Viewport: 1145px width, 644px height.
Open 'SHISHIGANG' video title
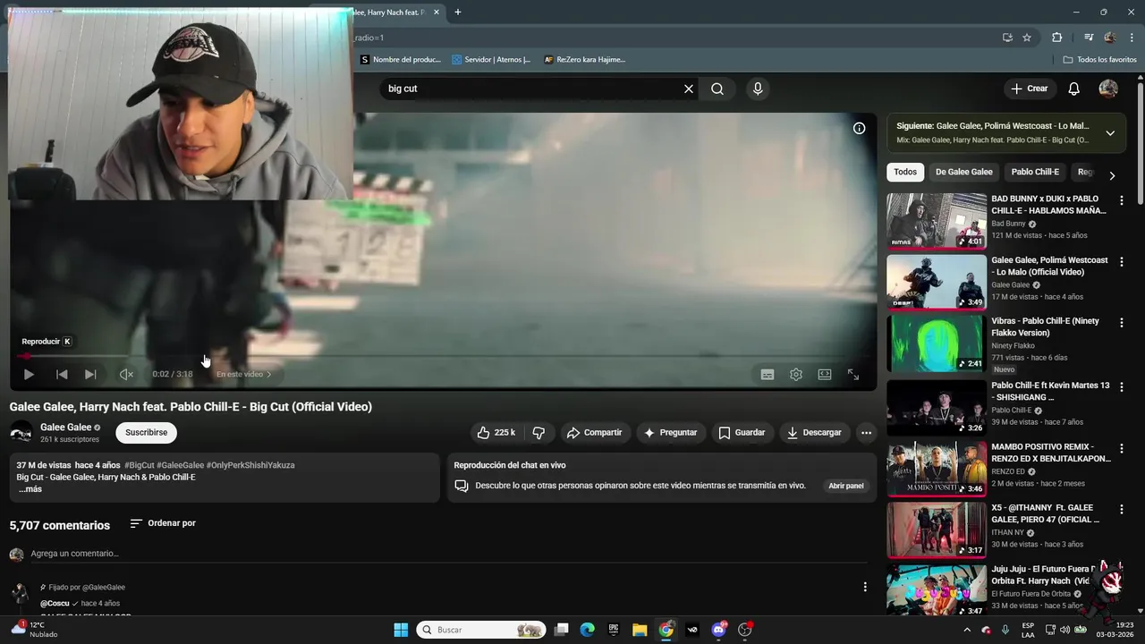[x=1050, y=391]
